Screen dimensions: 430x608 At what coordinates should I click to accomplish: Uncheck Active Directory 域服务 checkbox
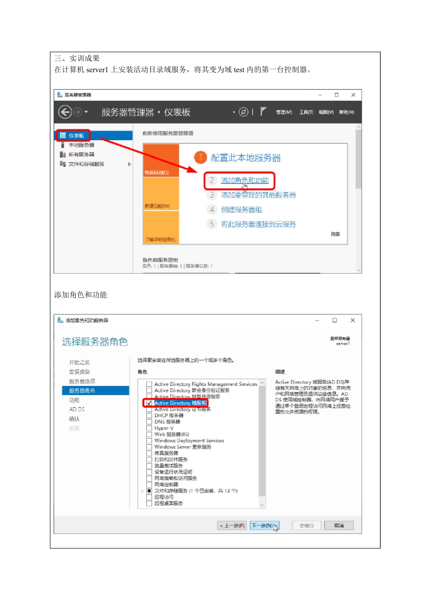coord(149,403)
